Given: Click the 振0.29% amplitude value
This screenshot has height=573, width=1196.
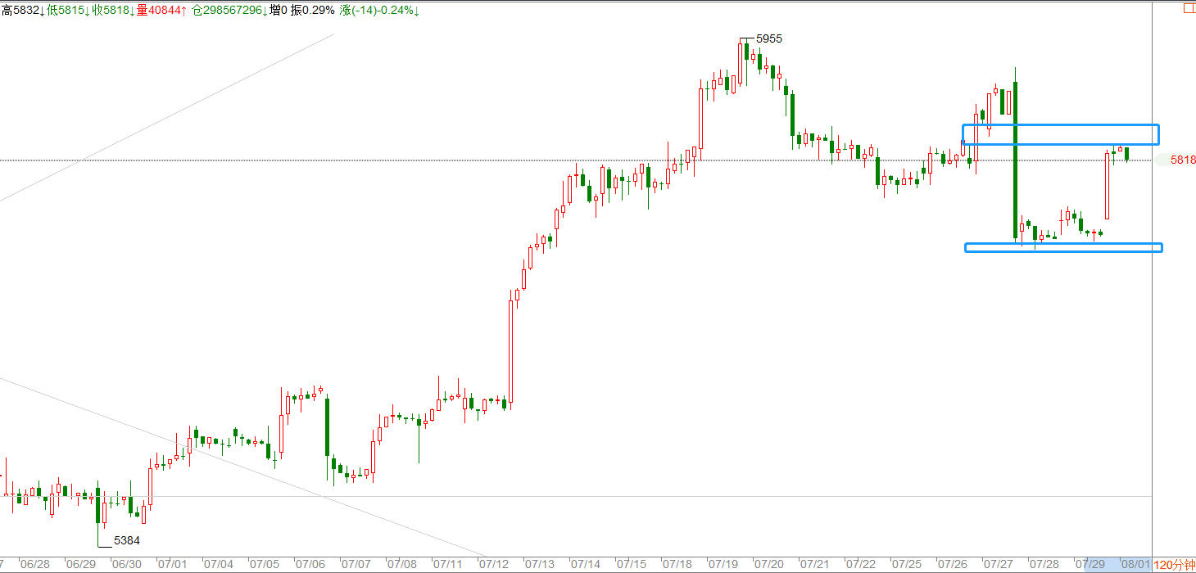Looking at the screenshot, I should pos(314,11).
